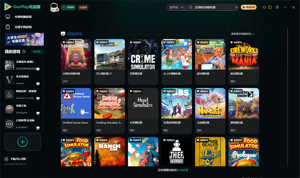This screenshot has width=300, height=178.
Task: Click the search magnifier icon
Action: (x=191, y=7)
